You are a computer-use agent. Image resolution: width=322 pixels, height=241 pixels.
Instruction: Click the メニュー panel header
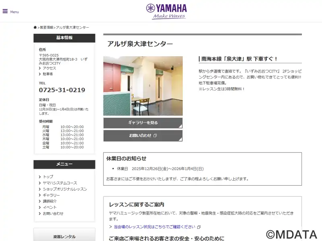[x=64, y=164]
